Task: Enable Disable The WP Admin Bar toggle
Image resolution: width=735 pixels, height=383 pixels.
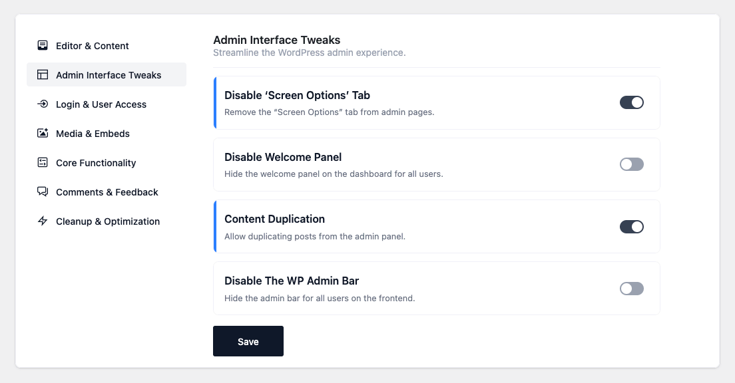Action: click(x=631, y=289)
